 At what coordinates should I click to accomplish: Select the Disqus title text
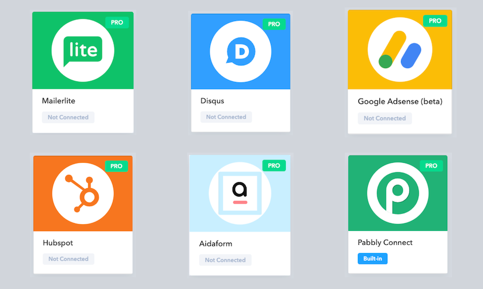[x=212, y=101]
